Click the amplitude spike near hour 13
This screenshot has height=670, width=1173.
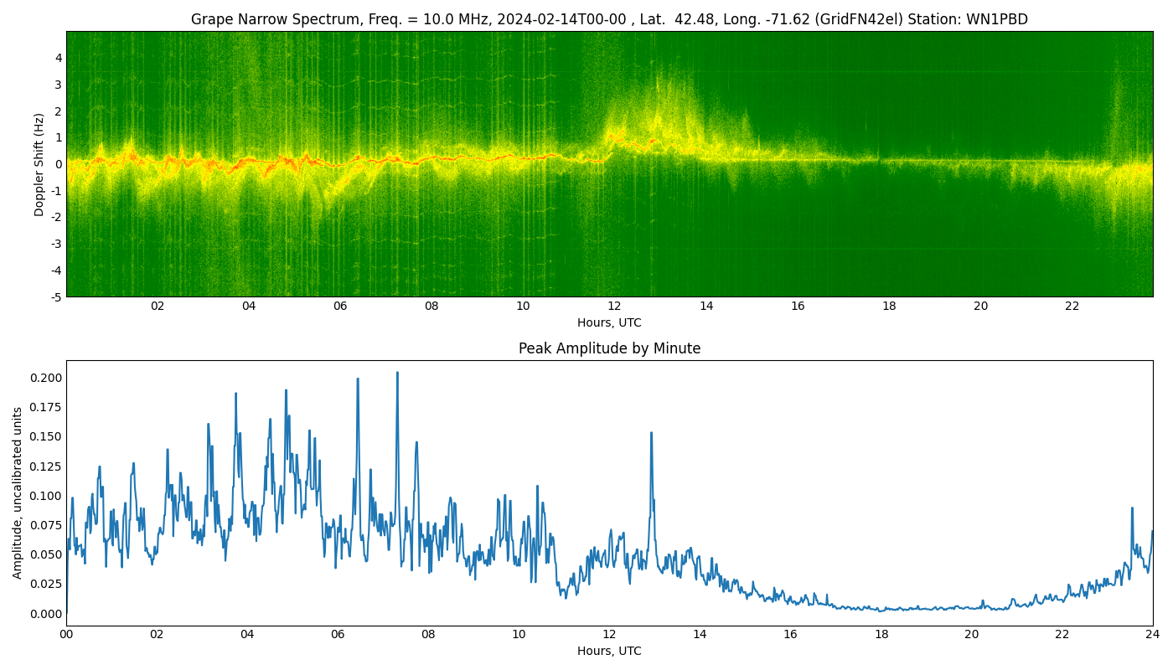[651, 434]
